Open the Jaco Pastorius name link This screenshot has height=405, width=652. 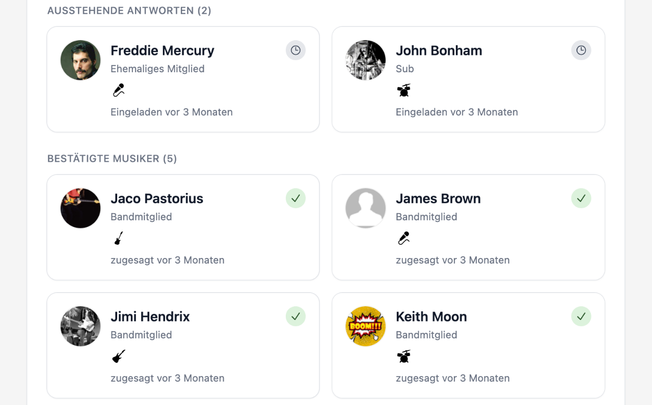click(x=156, y=198)
